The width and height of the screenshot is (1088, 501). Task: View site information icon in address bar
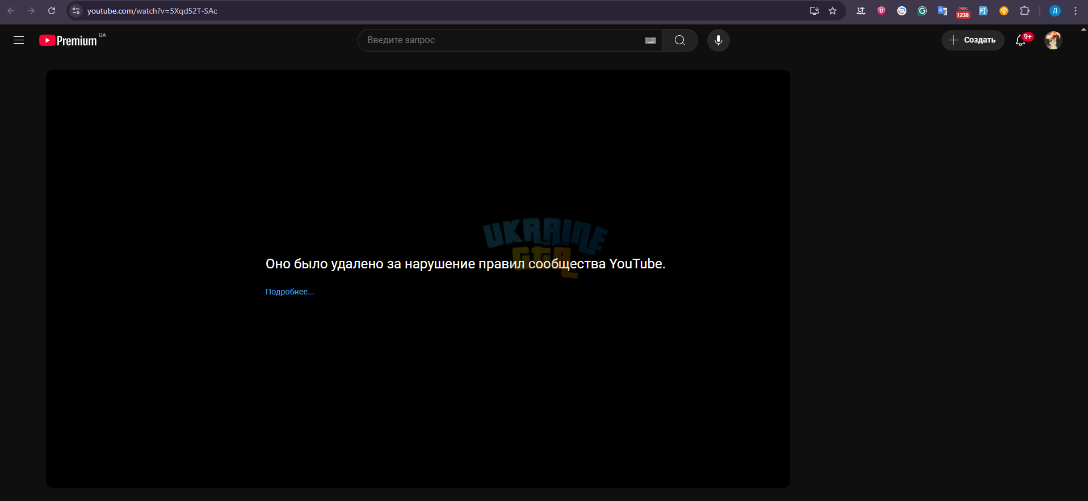[x=76, y=11]
